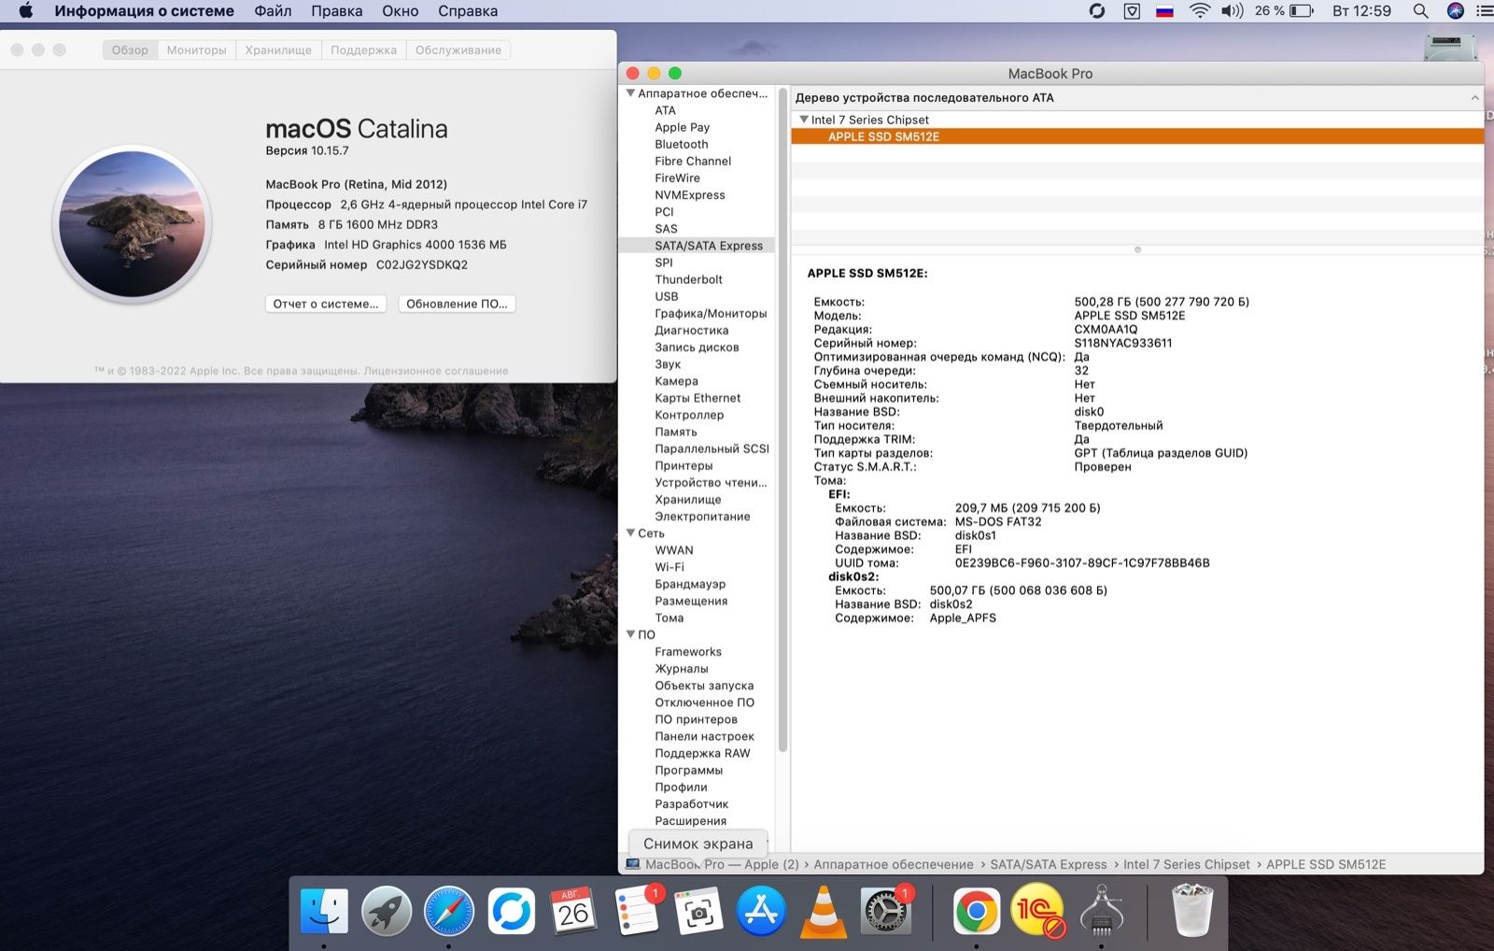
Task: Open Лицензионное соглашение link
Action: coord(436,371)
